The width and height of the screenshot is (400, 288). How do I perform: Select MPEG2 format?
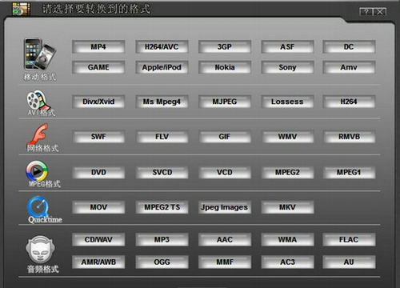287,172
